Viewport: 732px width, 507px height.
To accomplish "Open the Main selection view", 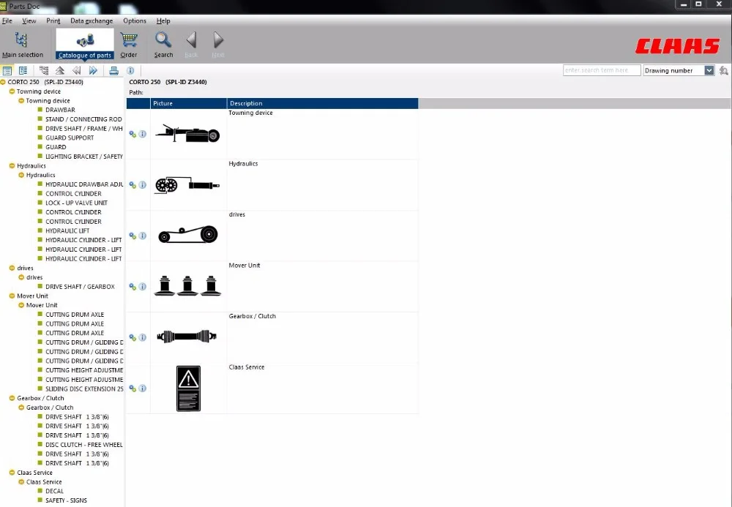I will [x=22, y=45].
